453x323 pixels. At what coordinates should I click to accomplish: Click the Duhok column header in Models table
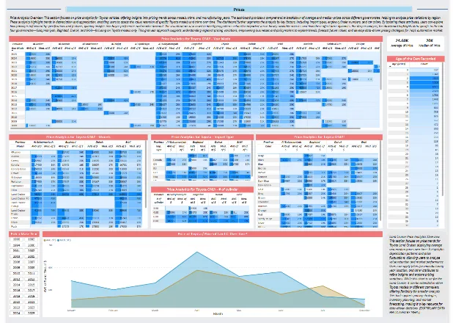[100, 142]
